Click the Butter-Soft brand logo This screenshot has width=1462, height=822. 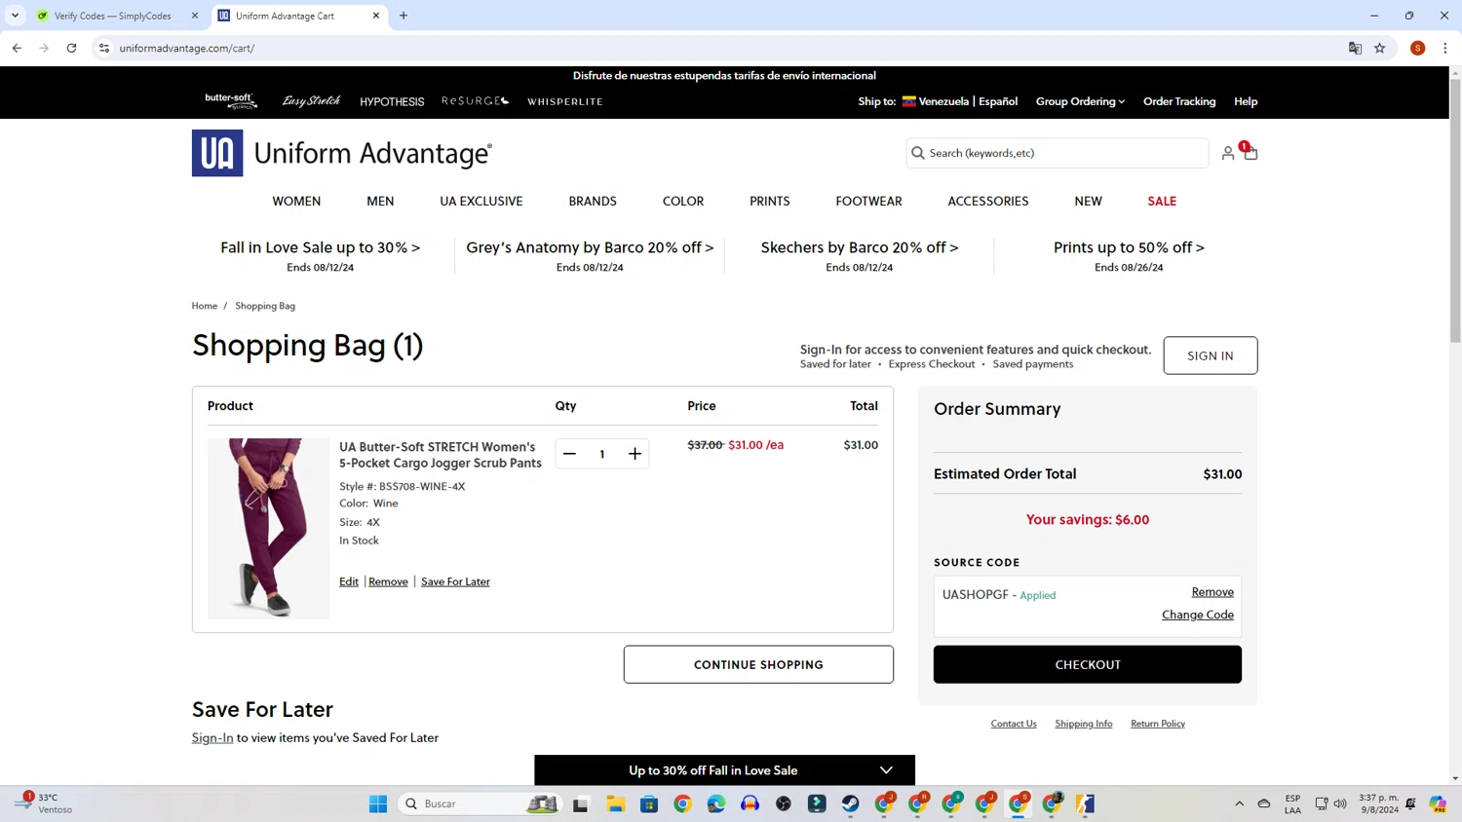231,101
